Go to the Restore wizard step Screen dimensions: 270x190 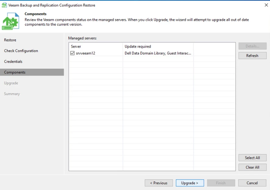tap(10, 40)
